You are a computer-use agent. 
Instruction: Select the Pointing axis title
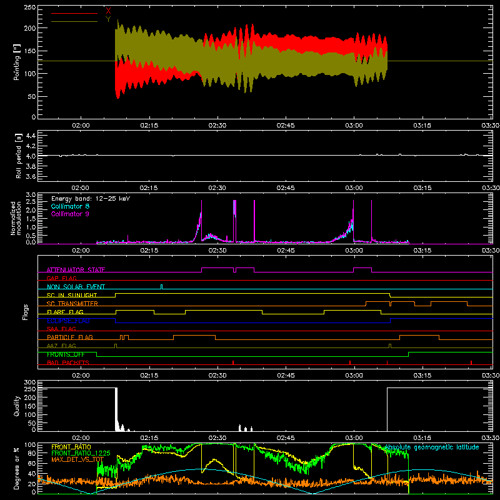coord(16,62)
